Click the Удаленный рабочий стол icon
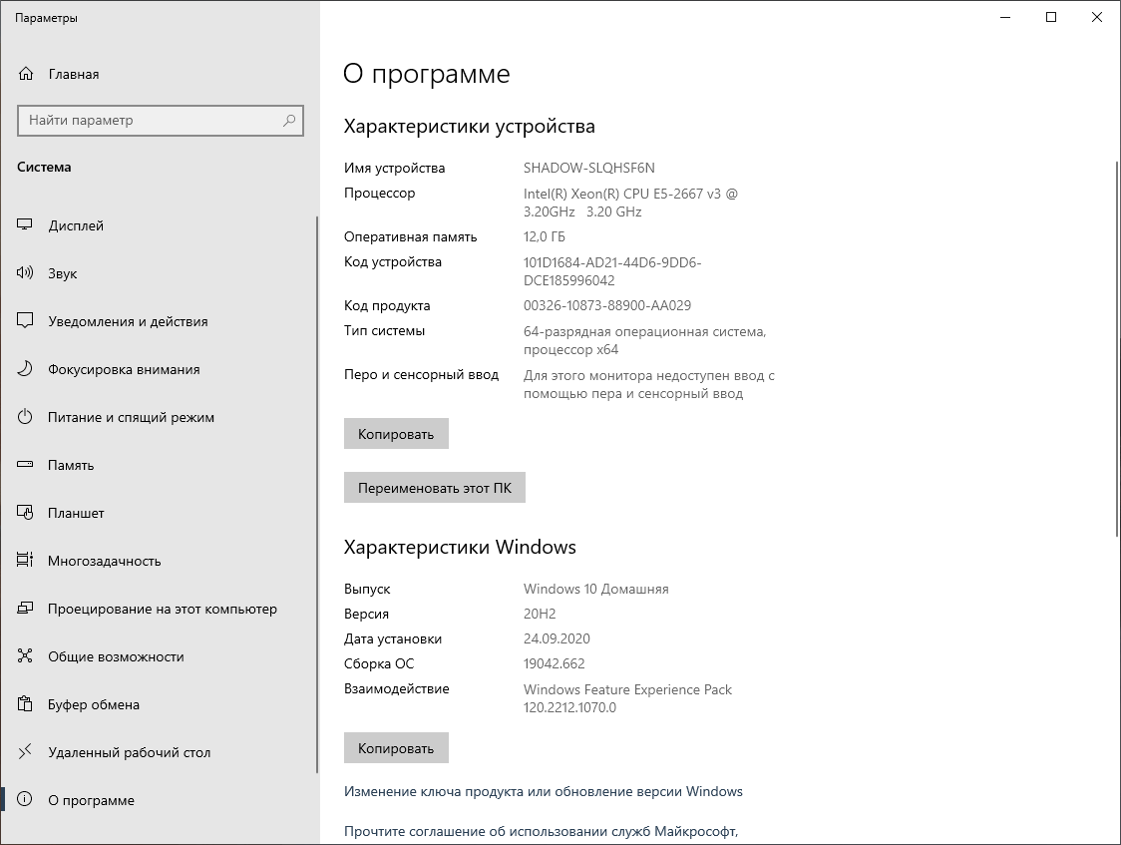Screen dimensions: 1121x845 (25, 752)
